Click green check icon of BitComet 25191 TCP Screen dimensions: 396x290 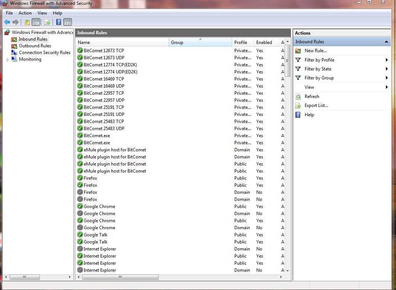(80, 107)
